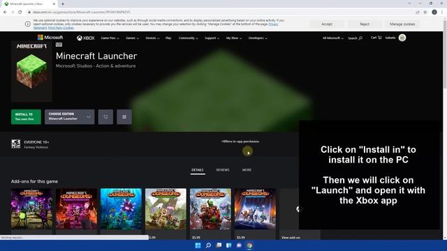Screen dimensions: 447x251
Task: Click the grid icon button beside wishlist
Action: coord(124,116)
